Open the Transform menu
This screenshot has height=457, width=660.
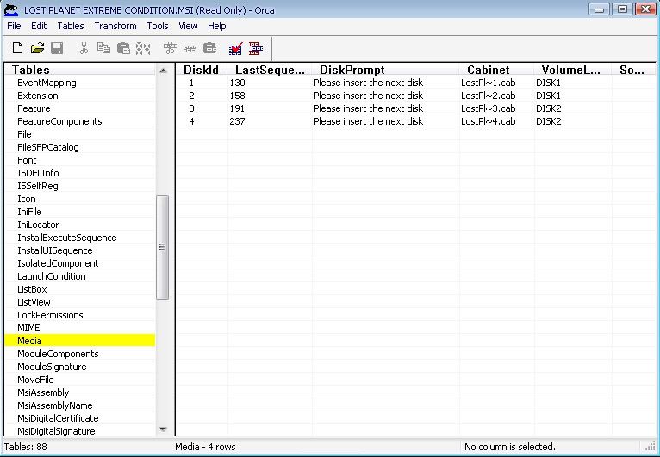click(x=115, y=26)
